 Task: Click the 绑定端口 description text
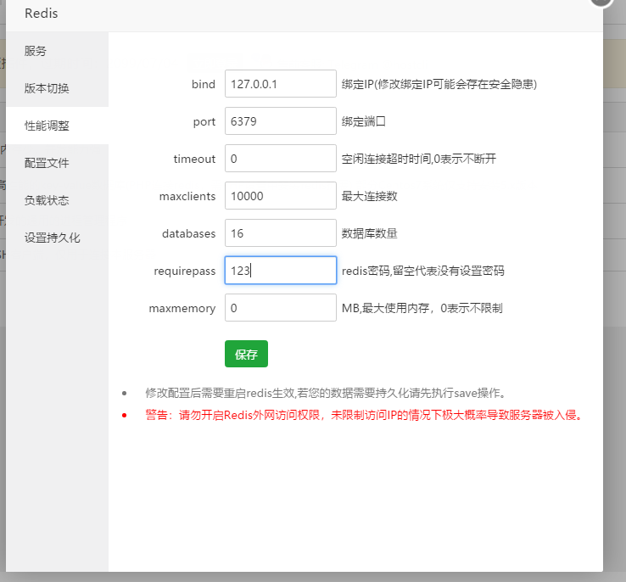tap(363, 121)
